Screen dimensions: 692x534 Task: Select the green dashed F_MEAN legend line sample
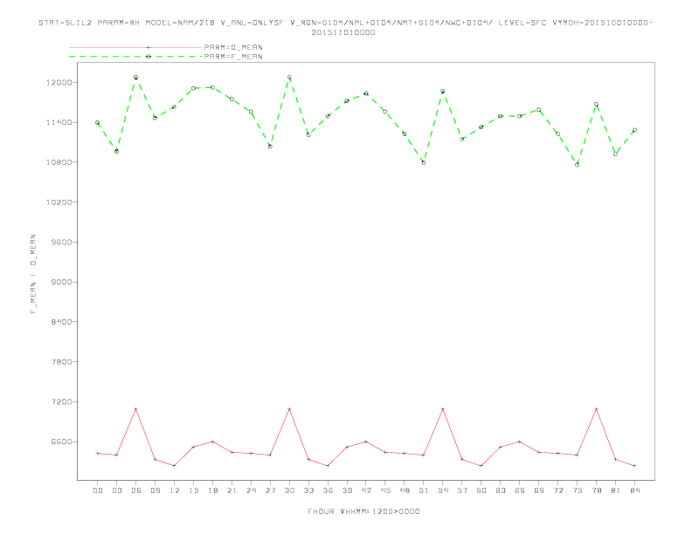tap(135, 57)
